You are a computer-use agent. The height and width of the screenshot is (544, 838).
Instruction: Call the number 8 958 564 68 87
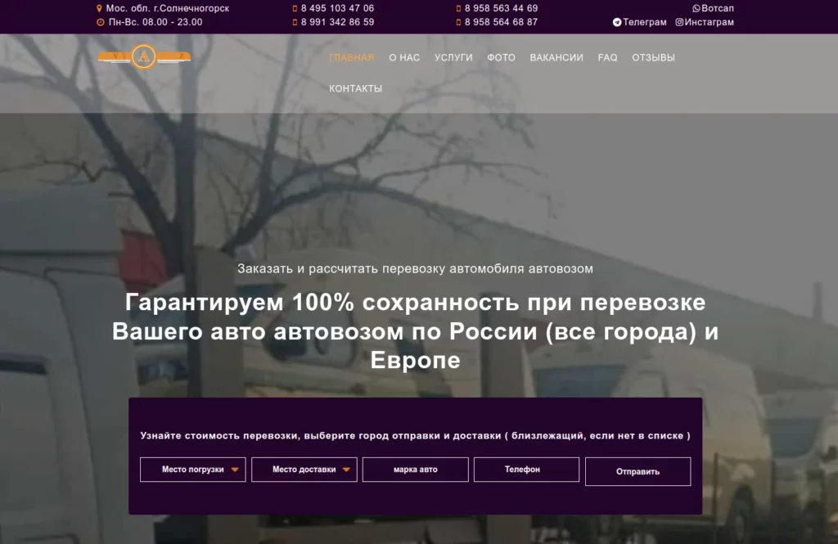pyautogui.click(x=501, y=22)
